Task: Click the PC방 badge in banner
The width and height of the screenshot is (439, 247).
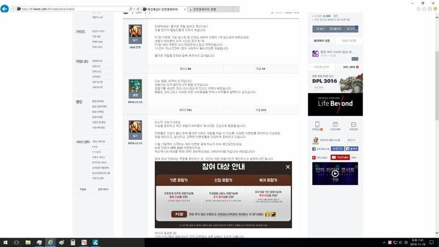Action: click(179, 214)
